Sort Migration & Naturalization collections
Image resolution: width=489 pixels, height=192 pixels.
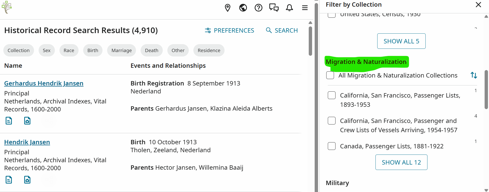(474, 75)
